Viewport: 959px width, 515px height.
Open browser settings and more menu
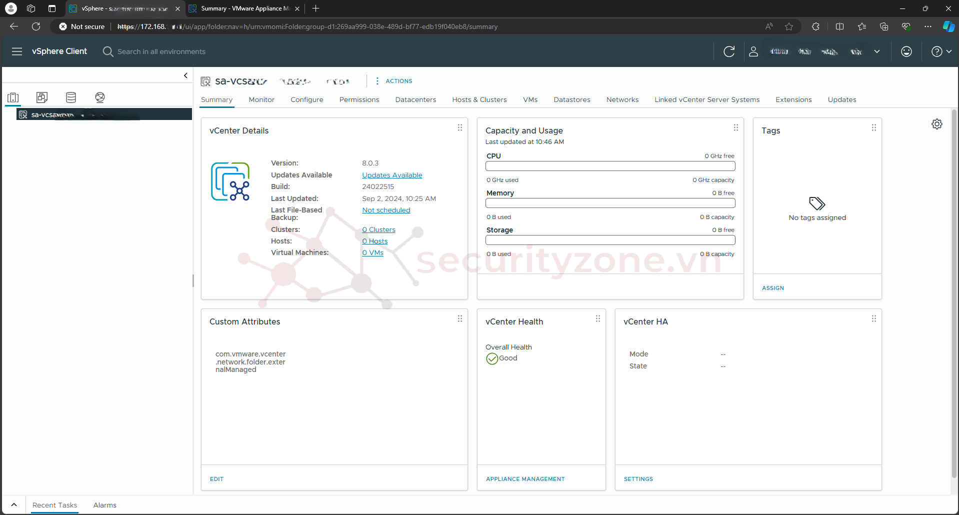928,26
